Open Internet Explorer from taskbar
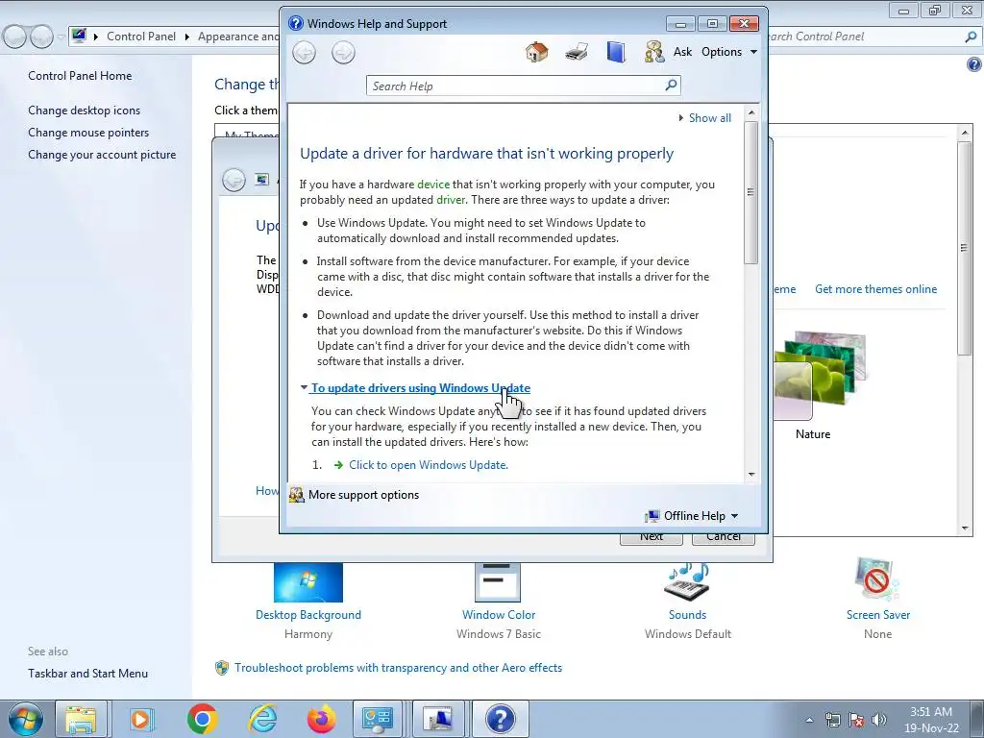The height and width of the screenshot is (738, 984). coord(263,719)
